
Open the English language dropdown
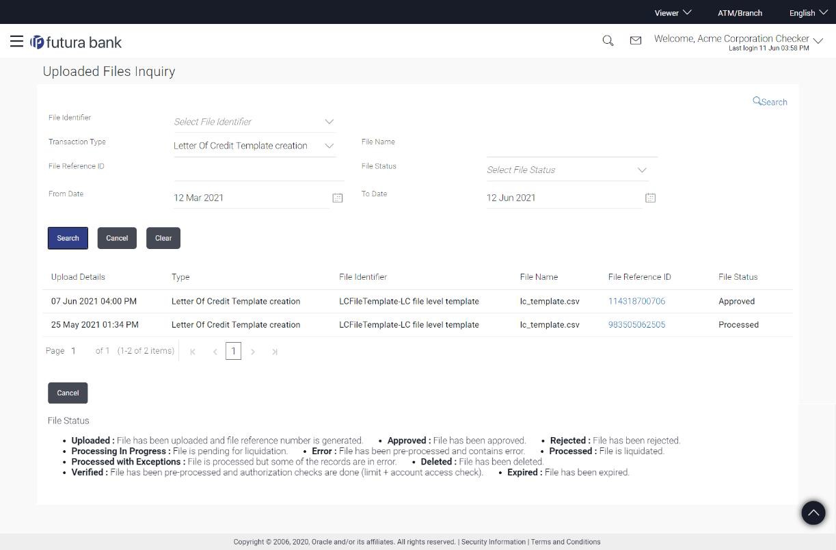[808, 12]
